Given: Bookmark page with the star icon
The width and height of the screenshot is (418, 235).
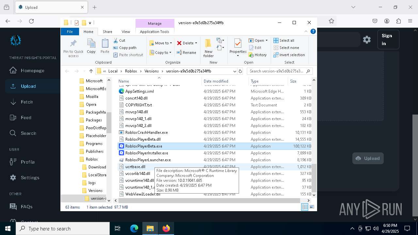Looking at the screenshot, I should click(x=331, y=21).
